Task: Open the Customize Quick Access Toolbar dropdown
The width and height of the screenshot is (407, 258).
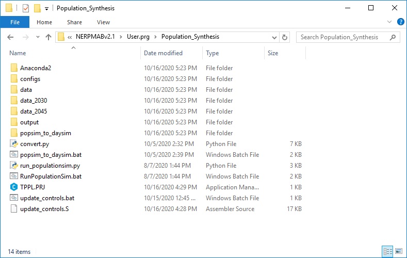Action: click(x=47, y=9)
